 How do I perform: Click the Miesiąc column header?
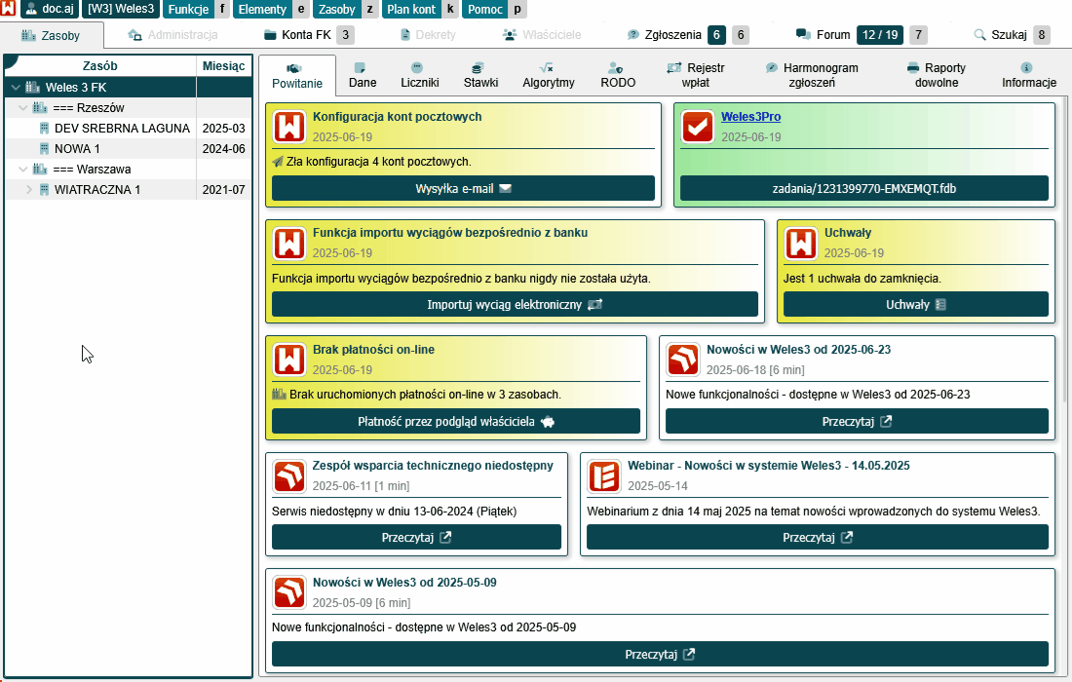[223, 66]
